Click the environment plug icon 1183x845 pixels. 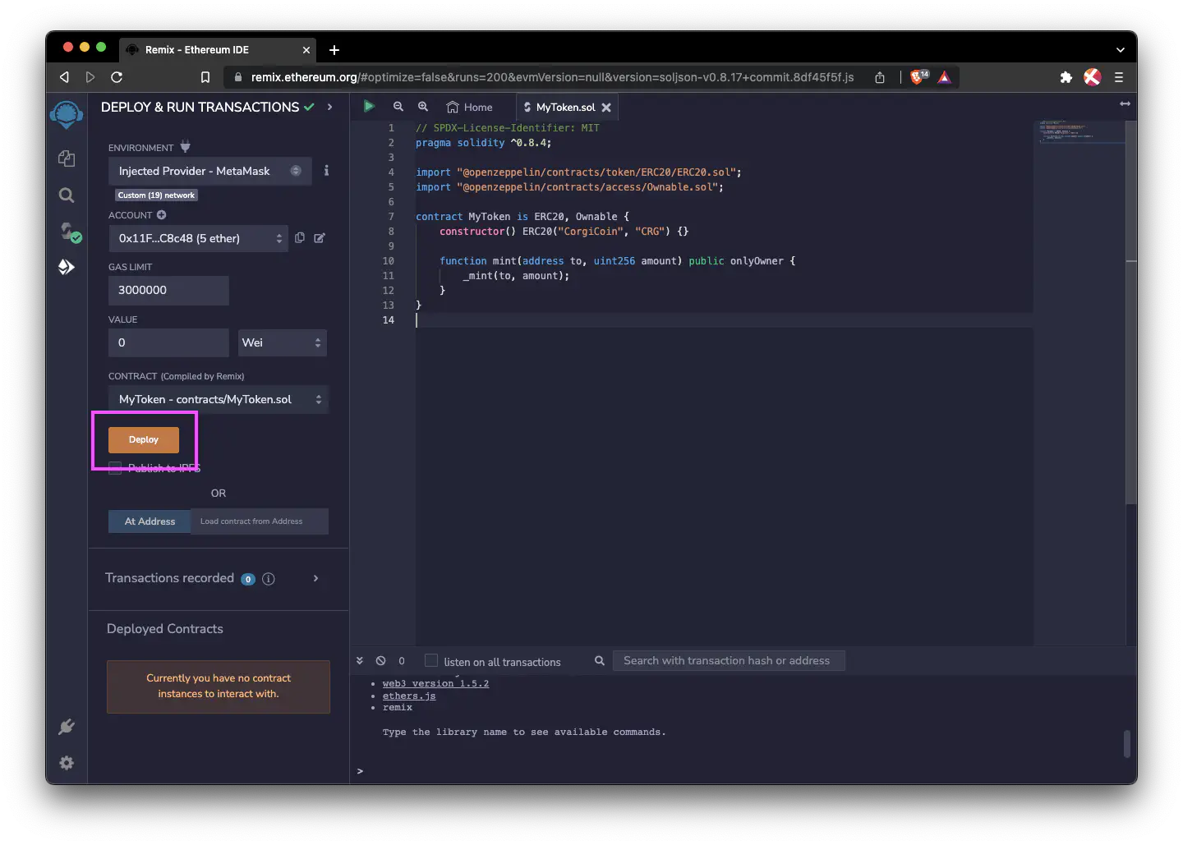pyautogui.click(x=185, y=147)
